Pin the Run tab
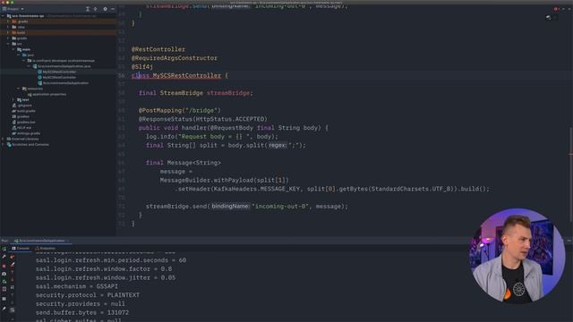 [x=4, y=309]
